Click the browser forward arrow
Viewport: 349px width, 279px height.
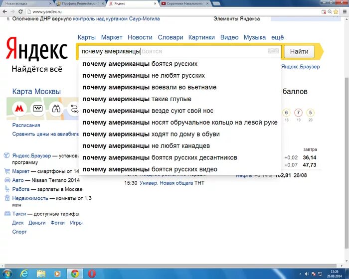[x=12, y=11]
